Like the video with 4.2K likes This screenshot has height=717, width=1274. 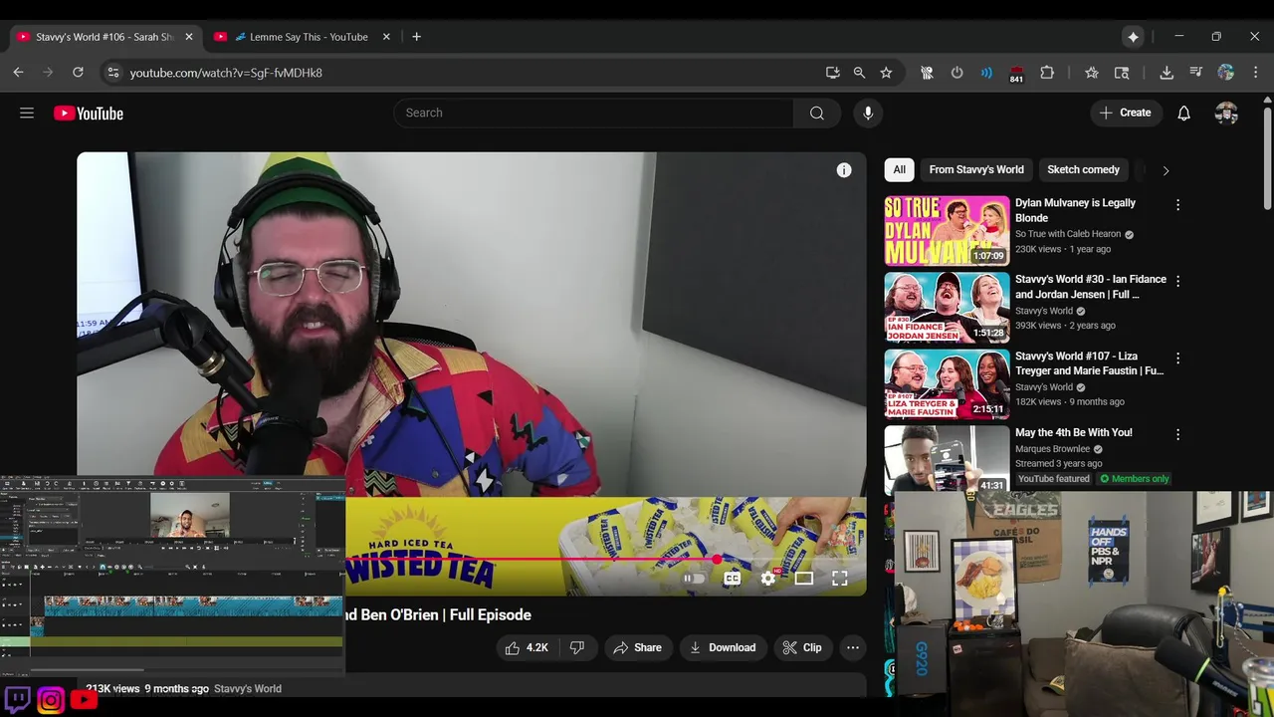coord(528,647)
